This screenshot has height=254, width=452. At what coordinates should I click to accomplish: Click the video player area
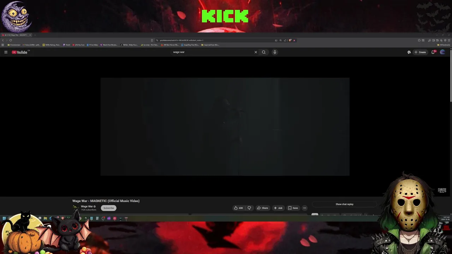[225, 127]
